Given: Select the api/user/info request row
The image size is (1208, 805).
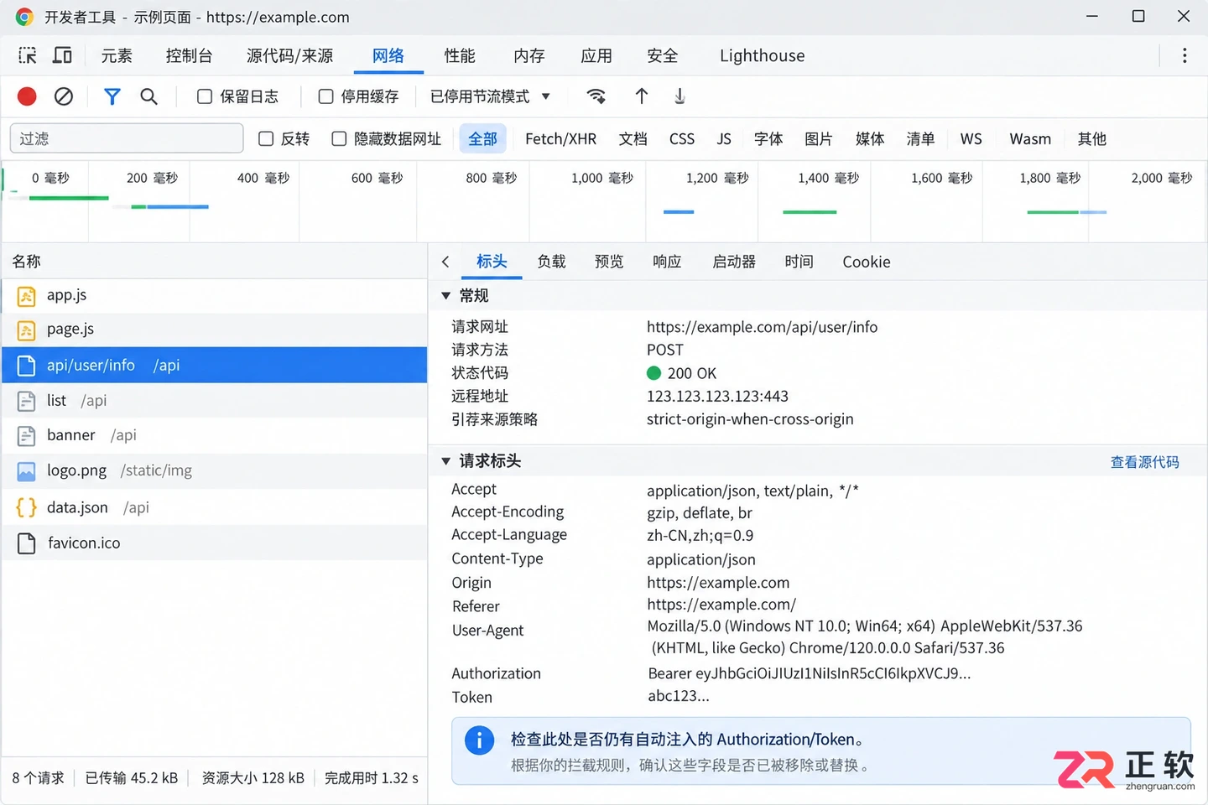Looking at the screenshot, I should [215, 366].
